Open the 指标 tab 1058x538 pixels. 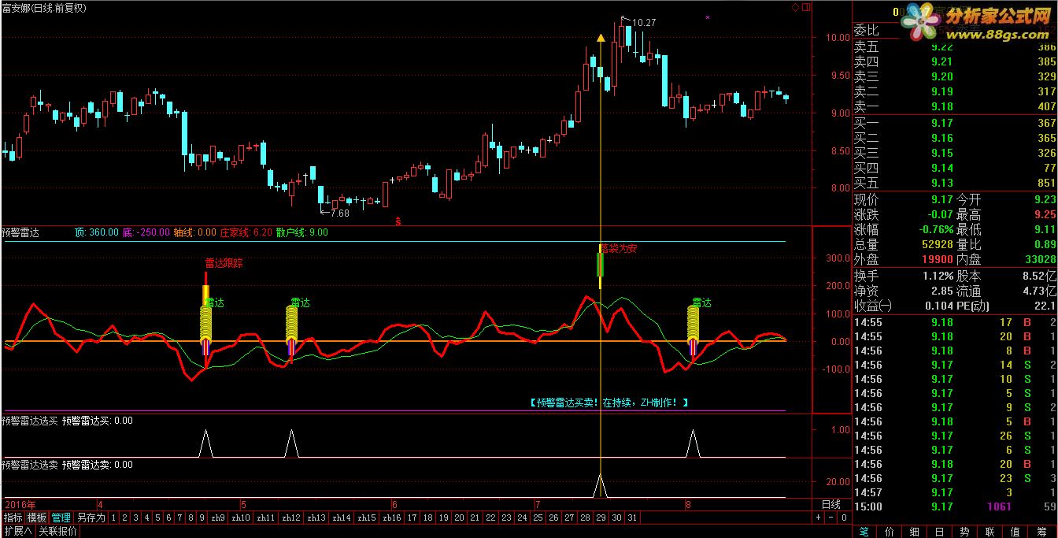13,518
